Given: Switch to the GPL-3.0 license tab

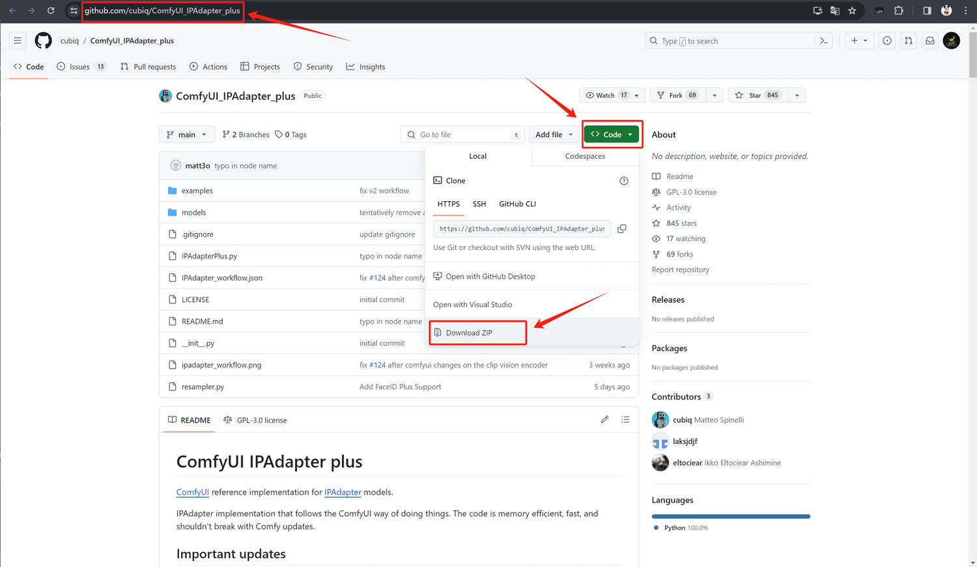Looking at the screenshot, I should pos(255,420).
